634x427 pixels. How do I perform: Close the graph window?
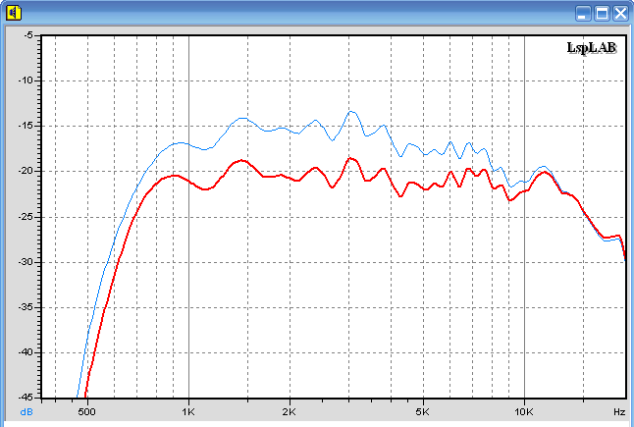point(620,14)
